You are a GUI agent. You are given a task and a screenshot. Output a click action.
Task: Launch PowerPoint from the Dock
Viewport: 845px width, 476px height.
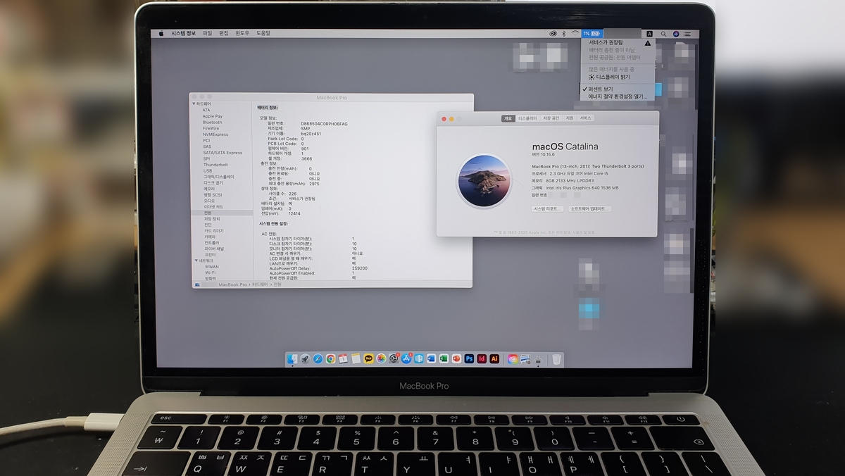click(x=456, y=359)
